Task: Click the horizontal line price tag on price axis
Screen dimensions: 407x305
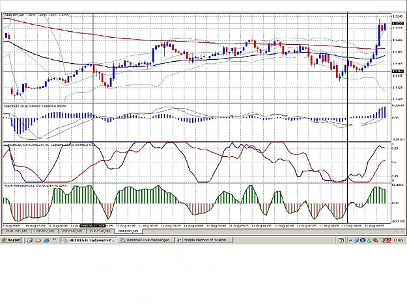Action: coord(398,71)
